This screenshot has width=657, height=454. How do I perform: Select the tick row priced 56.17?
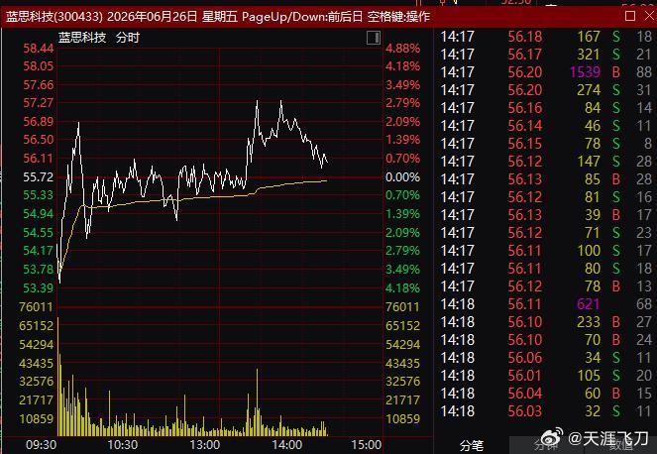coord(546,55)
